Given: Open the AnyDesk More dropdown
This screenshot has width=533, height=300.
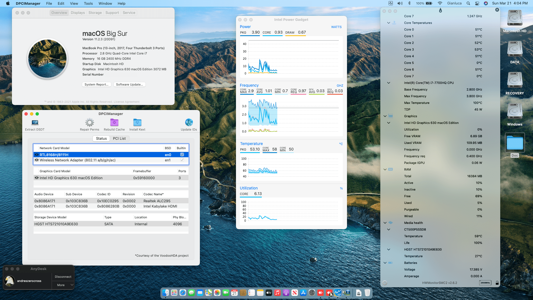Looking at the screenshot, I should [63, 285].
